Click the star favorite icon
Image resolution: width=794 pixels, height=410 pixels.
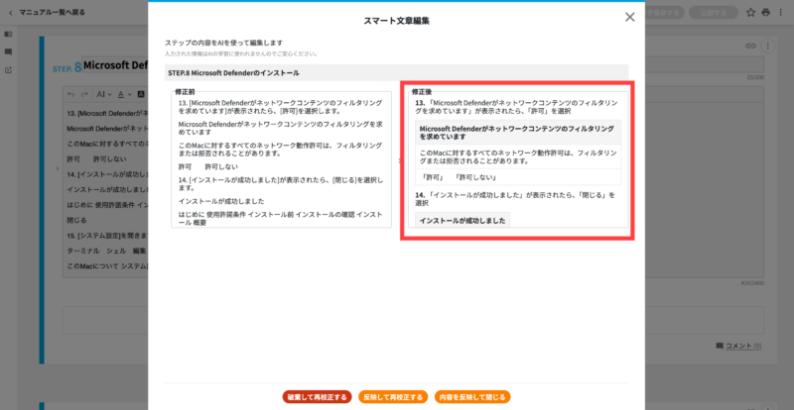[750, 12]
